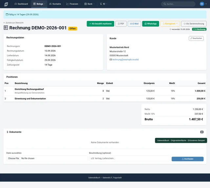
Task: Open the KI dropdown menu
Action: point(103,4)
